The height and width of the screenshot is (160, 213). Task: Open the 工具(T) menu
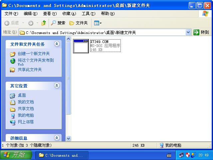tap(89, 14)
